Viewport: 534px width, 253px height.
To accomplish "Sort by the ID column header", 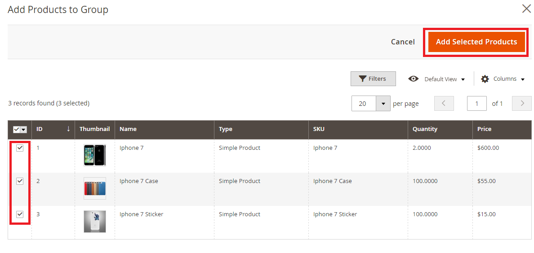I will tap(53, 129).
